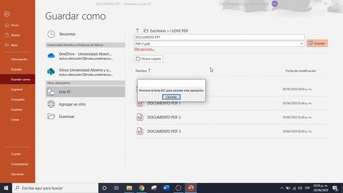
Task: Open network status in system tray
Action: coord(294,188)
